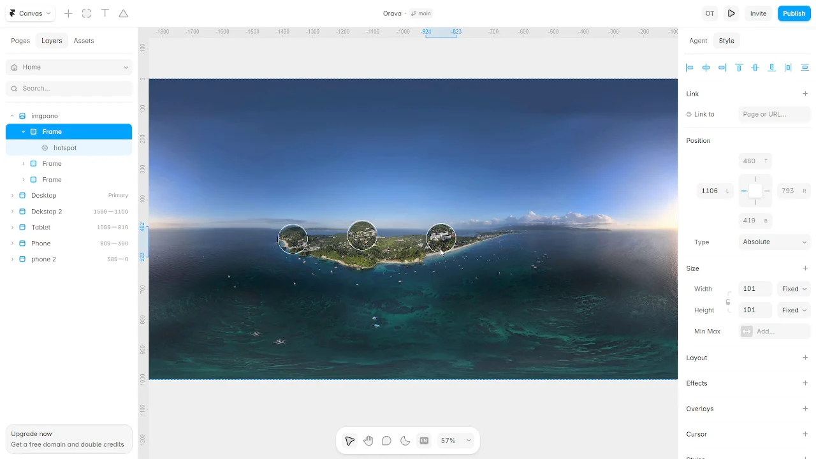Click the Upgrade now banner
The width and height of the screenshot is (816, 459).
coord(69,439)
